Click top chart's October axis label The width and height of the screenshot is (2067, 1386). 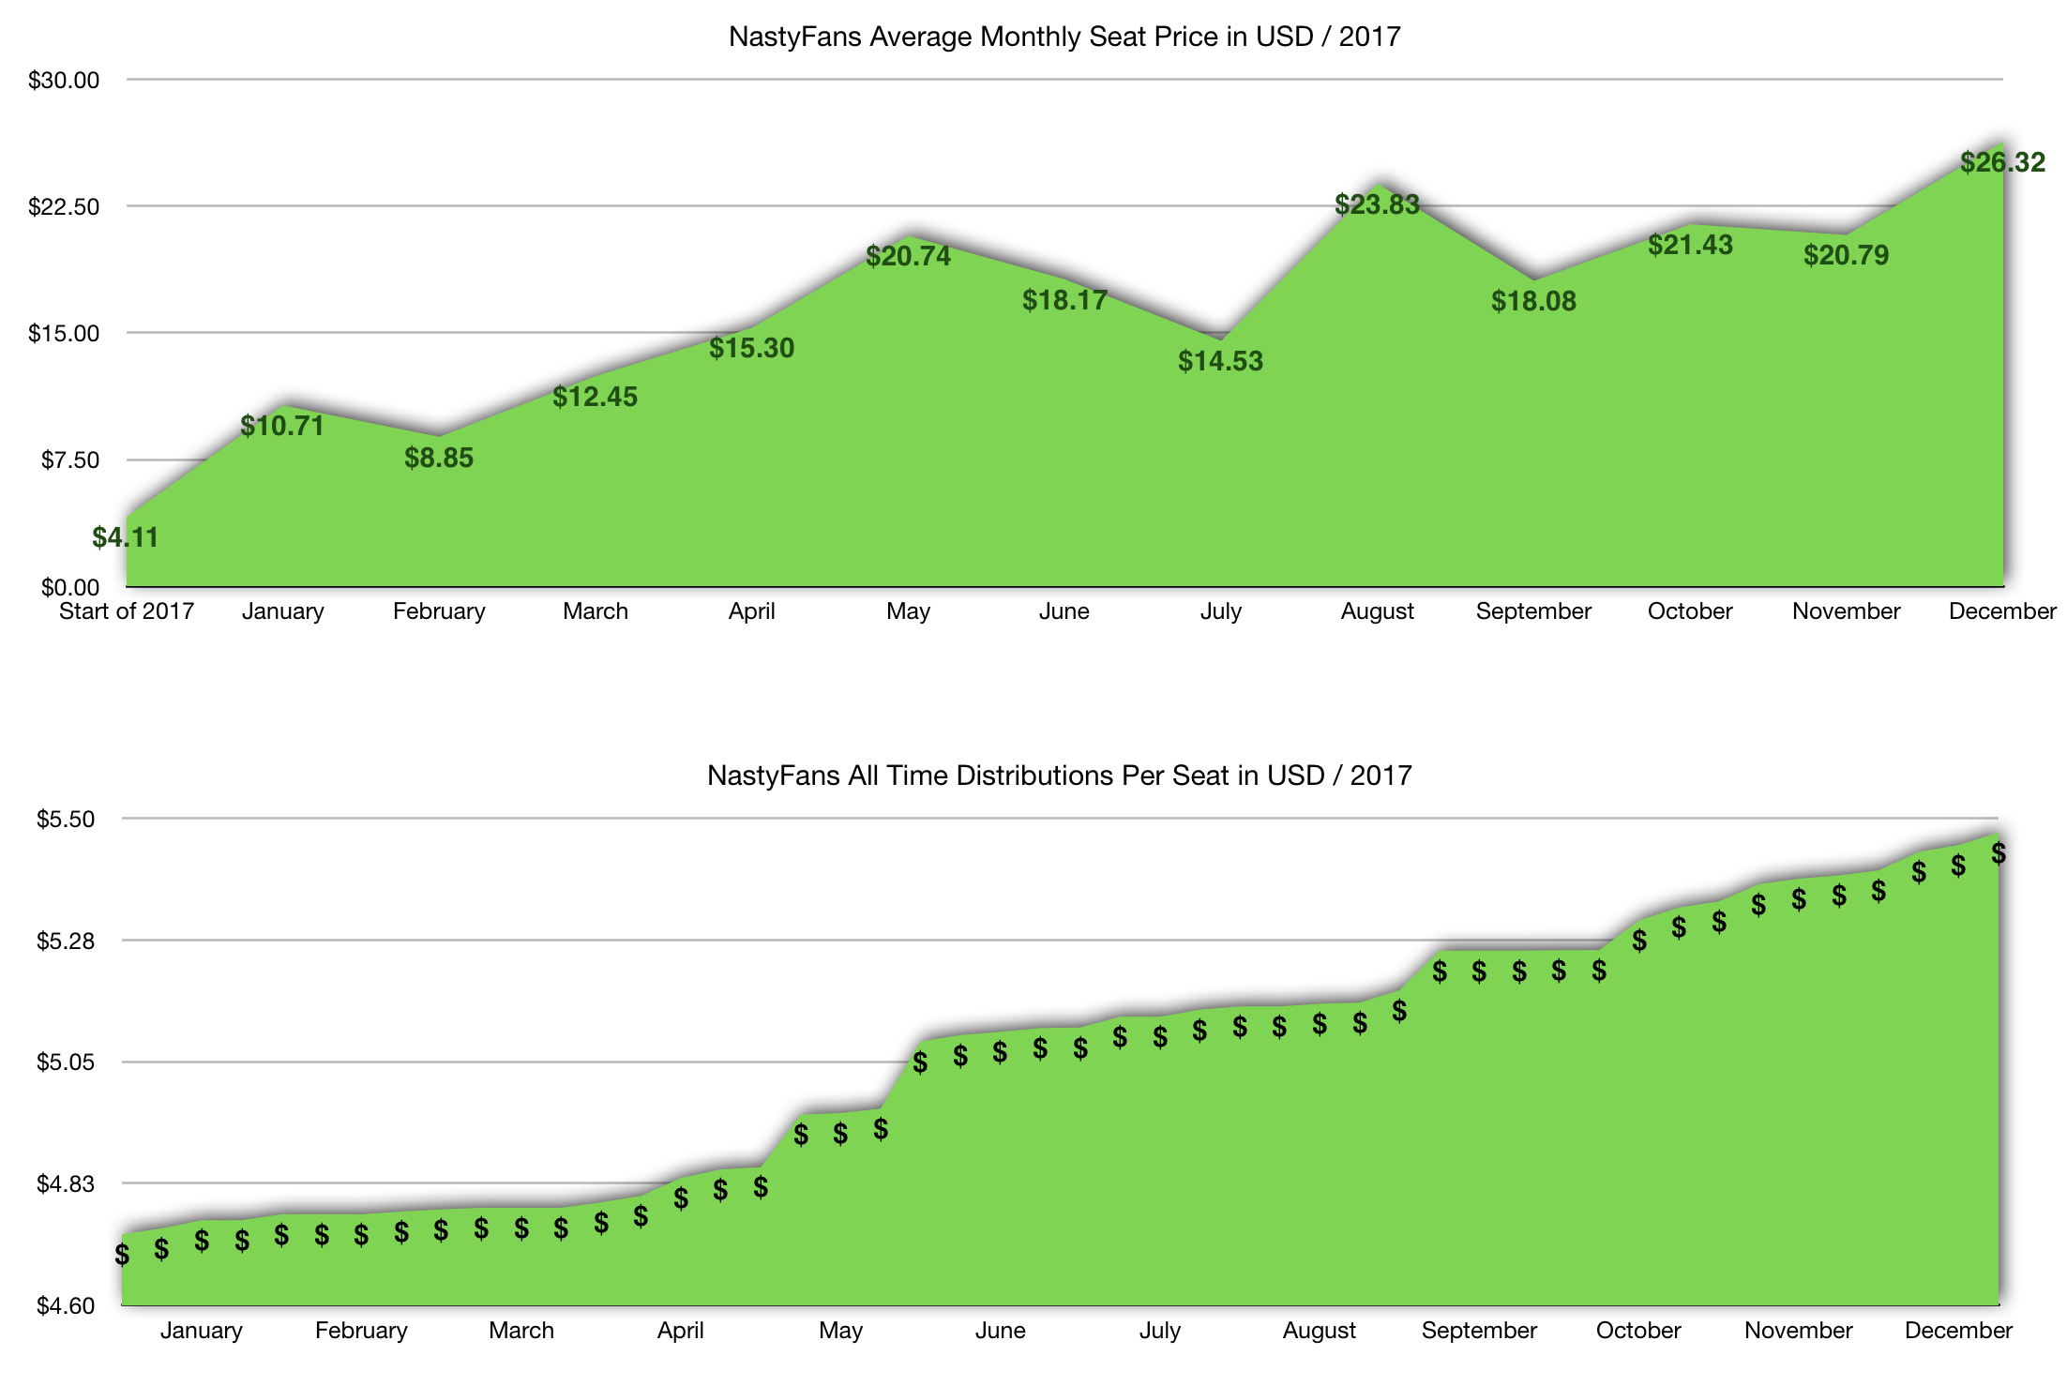1690,611
